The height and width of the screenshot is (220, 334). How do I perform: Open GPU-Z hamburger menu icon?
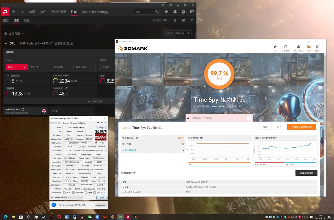click(106, 123)
